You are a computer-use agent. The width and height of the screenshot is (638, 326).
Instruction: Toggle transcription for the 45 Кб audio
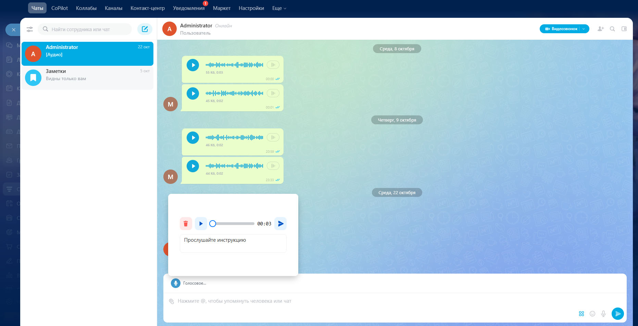point(273,93)
